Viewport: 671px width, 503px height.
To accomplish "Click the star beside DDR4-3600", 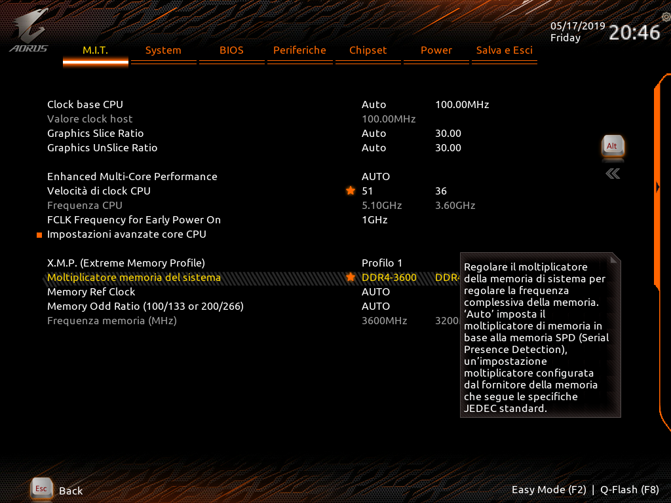I will pyautogui.click(x=351, y=277).
